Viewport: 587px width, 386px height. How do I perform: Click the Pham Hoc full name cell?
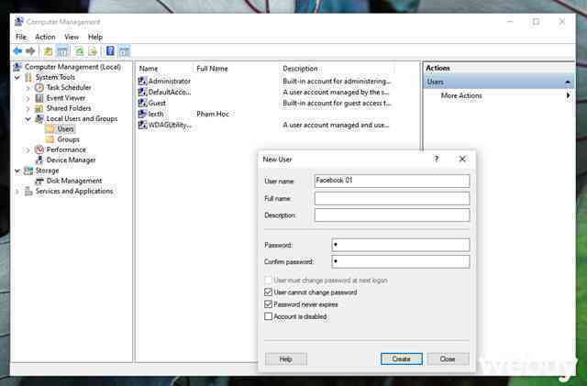pyautogui.click(x=213, y=114)
